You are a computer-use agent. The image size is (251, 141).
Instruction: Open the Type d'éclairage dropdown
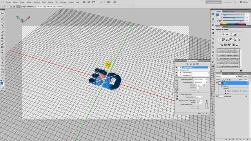point(201,83)
